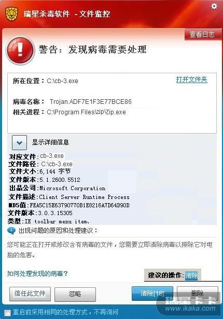Open 如何处理发现的病毒? help link

pos(37,274)
